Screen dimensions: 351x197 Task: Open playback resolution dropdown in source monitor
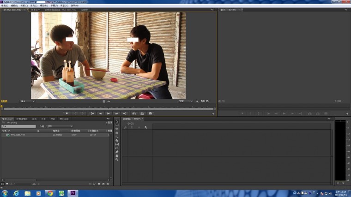(185, 101)
